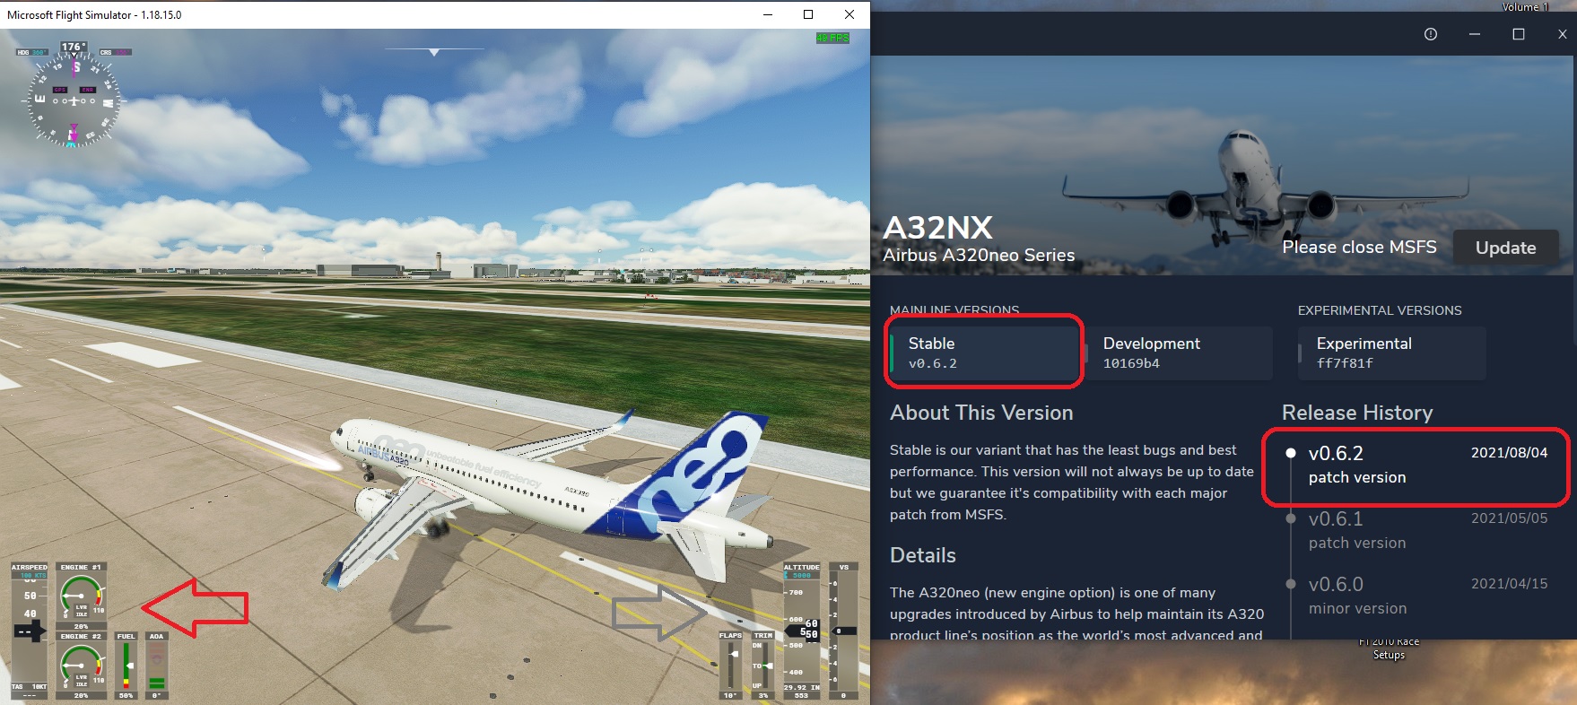Click the F1 2010 Race Setups desktop icon

[x=1389, y=648]
